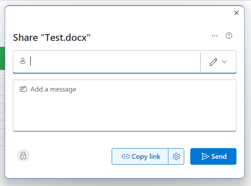Image resolution: width=251 pixels, height=186 pixels.
Task: Click the compose icon beside Add a message
Action: point(23,89)
